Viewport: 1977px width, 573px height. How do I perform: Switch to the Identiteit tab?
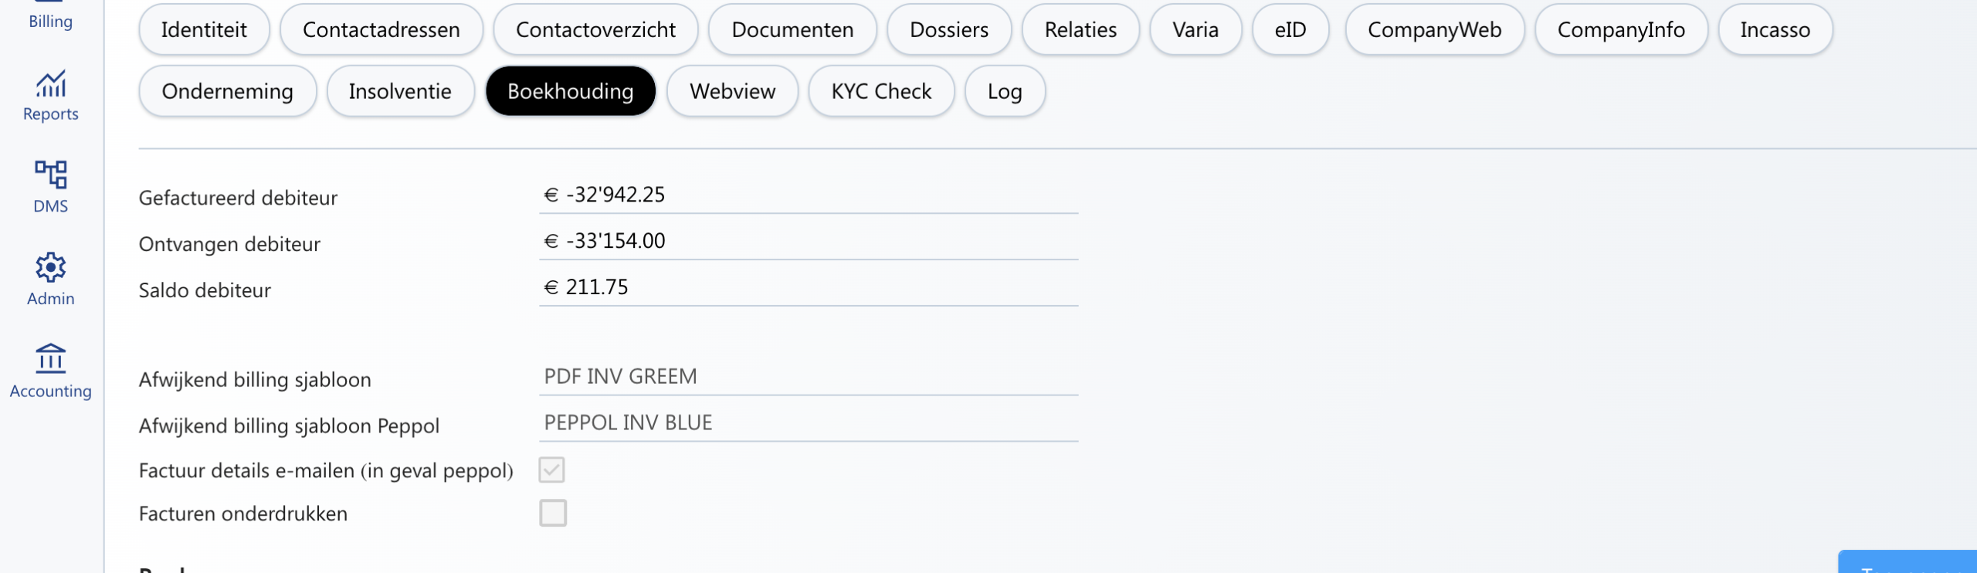tap(204, 29)
